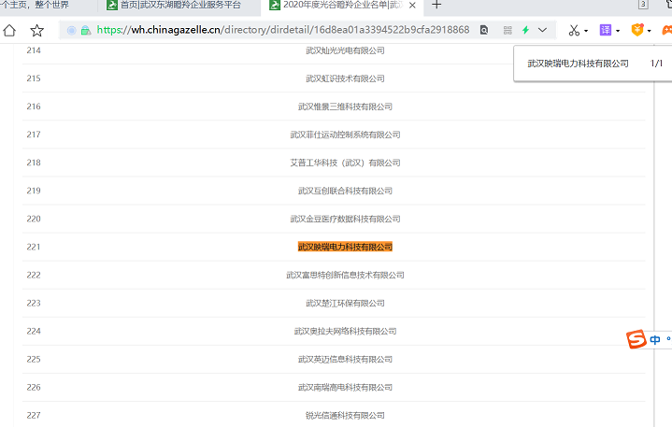Image resolution: width=672 pixels, height=427 pixels.
Task: Select company name 武汉楚江环保有限公司
Action: pos(345,304)
